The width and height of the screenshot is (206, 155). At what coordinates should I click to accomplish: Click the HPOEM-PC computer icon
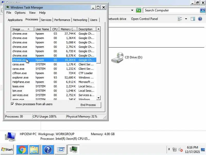click(10, 137)
